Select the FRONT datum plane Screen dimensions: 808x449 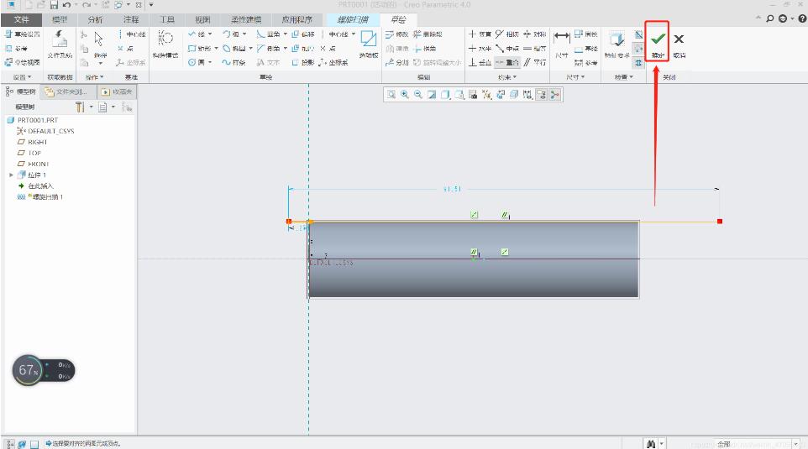[33, 164]
